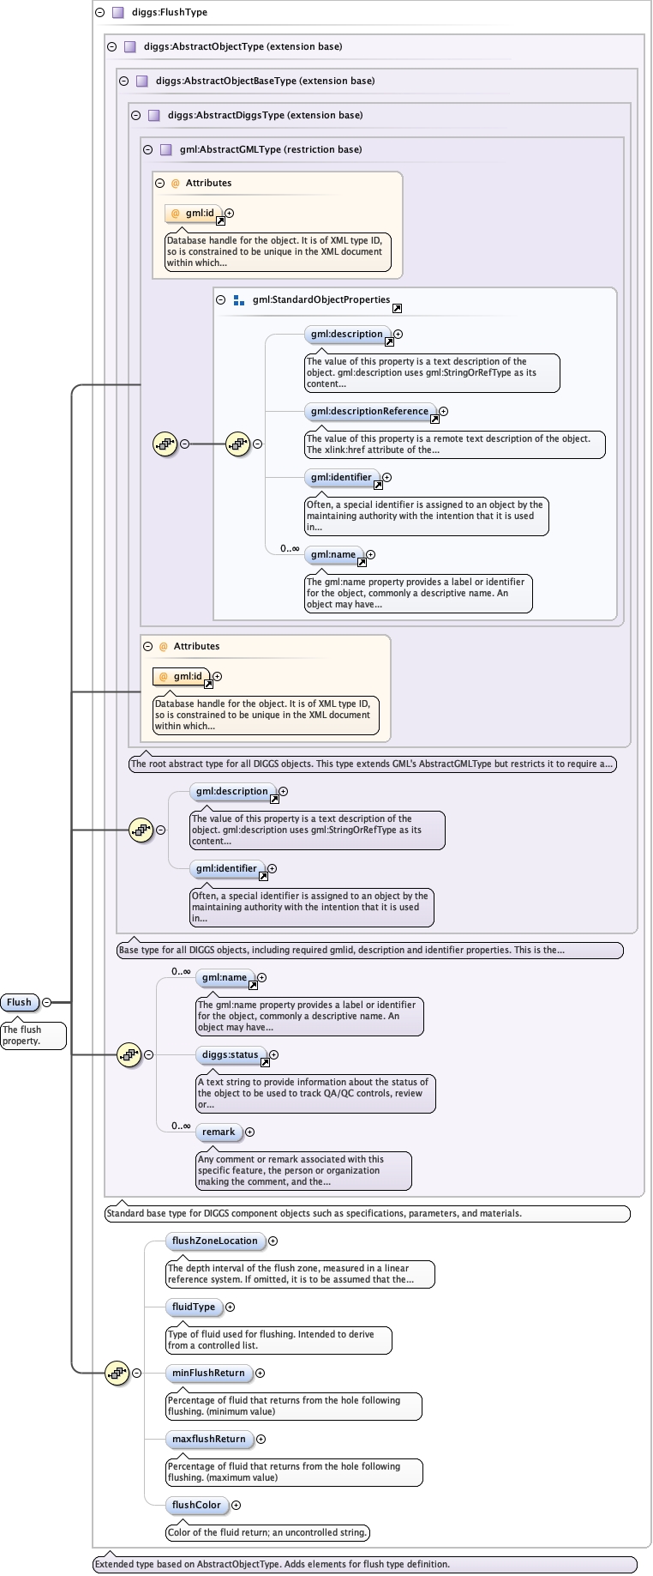Click the reference arrow under gml:StandardObjectProperties title
The image size is (653, 1576).
point(397,308)
